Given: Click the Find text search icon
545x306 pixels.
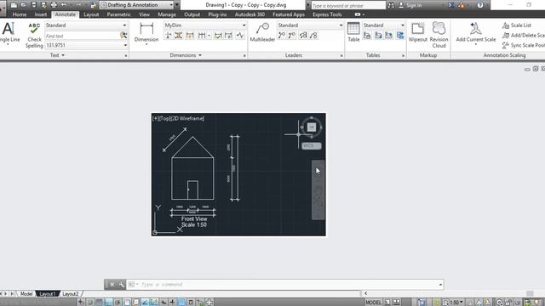Looking at the screenshot, I should (x=123, y=36).
